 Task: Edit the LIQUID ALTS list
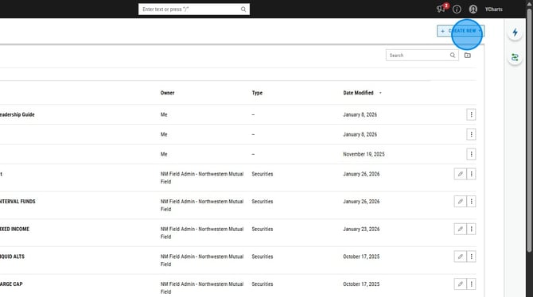click(461, 256)
